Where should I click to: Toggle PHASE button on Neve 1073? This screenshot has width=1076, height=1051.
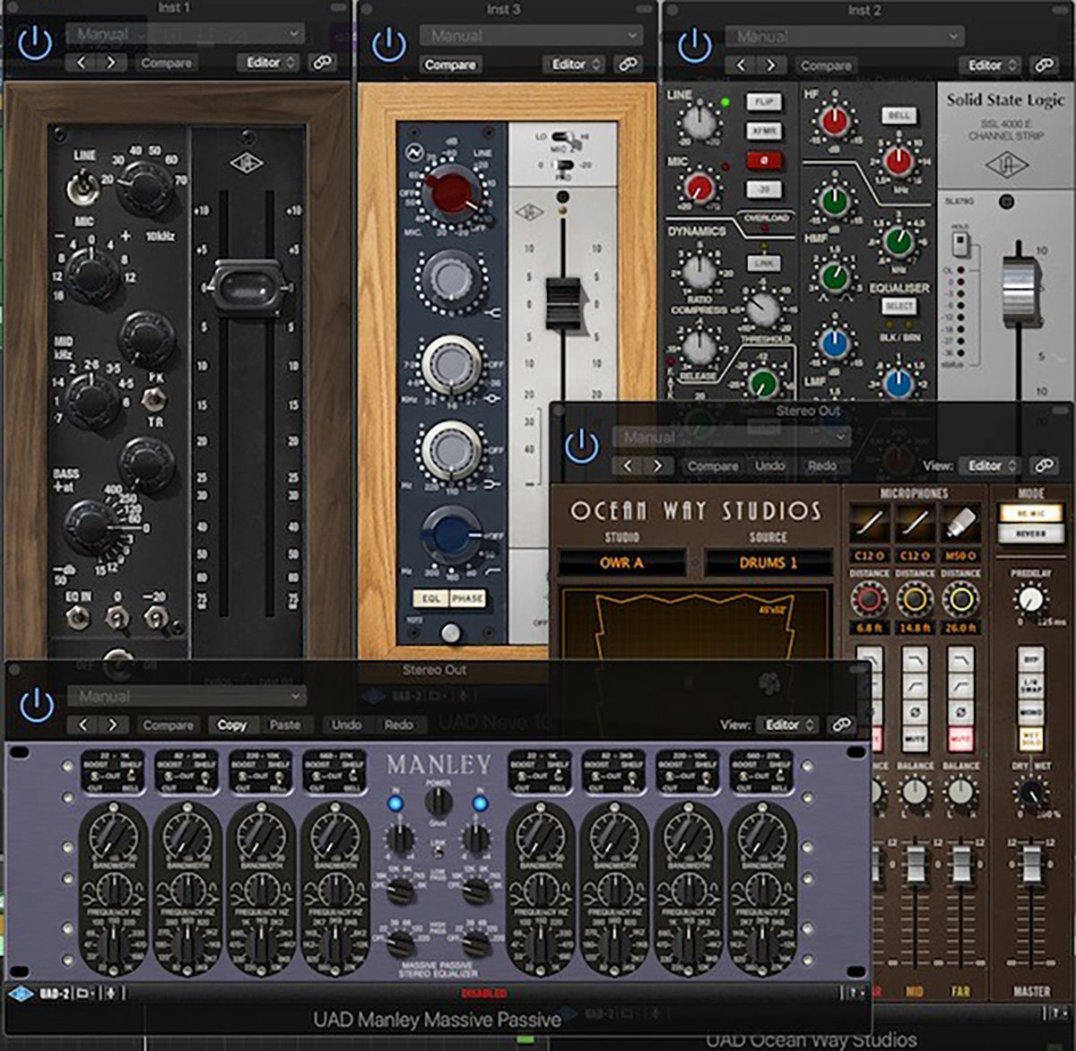tap(467, 598)
